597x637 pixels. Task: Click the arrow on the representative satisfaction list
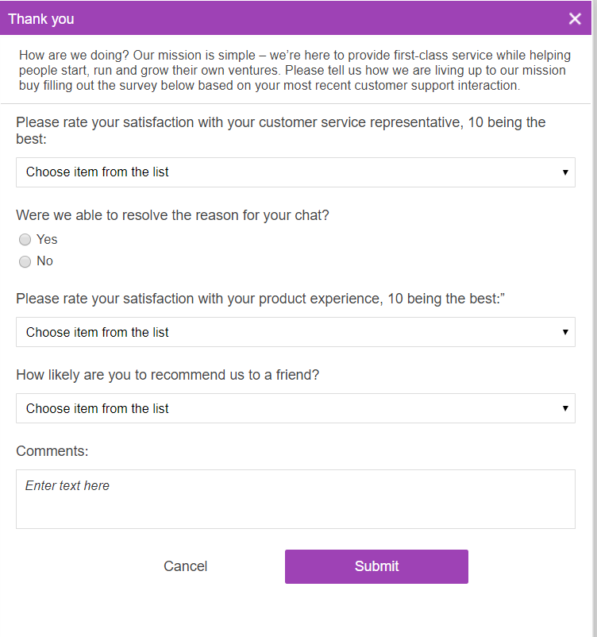(564, 172)
